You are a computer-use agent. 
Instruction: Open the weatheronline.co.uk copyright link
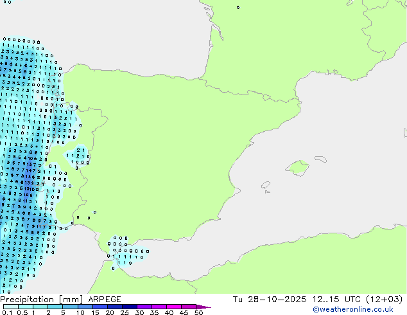pos(362,309)
